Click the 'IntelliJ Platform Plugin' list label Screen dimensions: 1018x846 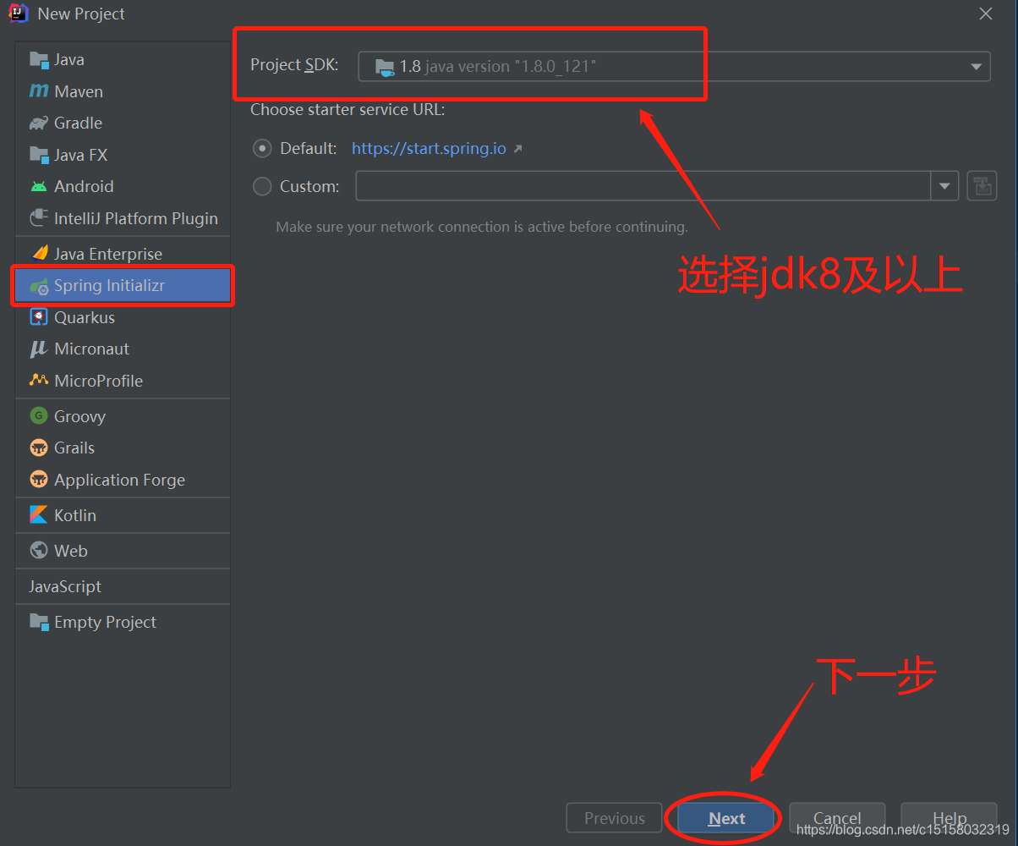pos(136,218)
